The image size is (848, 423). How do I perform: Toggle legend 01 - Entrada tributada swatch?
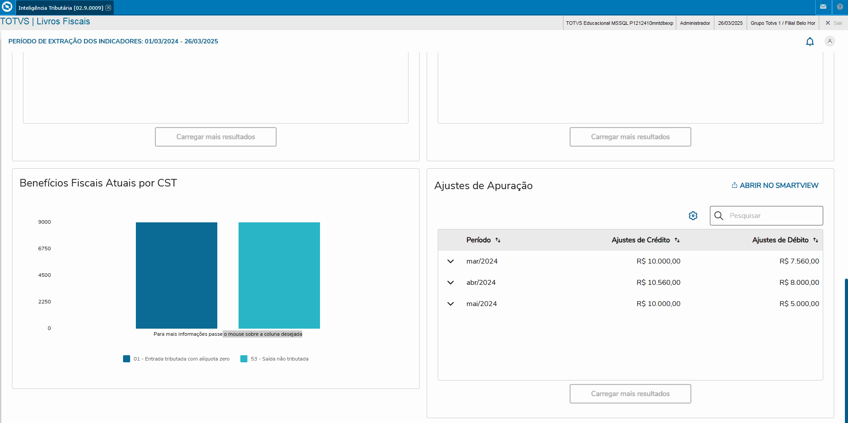point(127,359)
